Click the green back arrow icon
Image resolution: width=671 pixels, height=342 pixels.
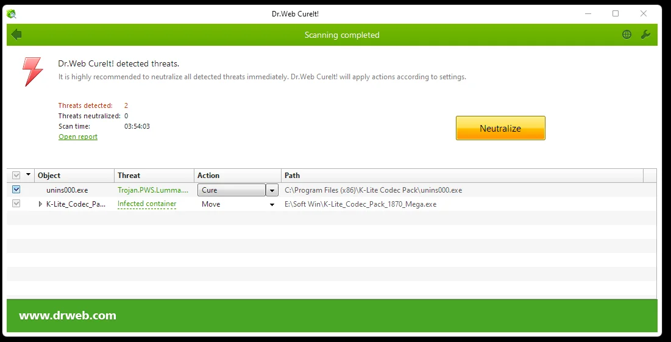click(16, 35)
